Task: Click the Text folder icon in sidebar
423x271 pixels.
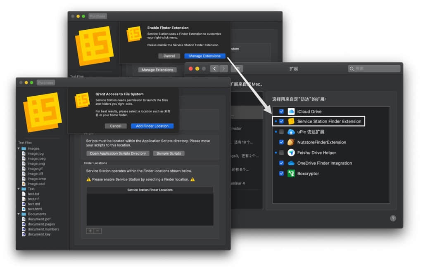Action: (x=24, y=189)
